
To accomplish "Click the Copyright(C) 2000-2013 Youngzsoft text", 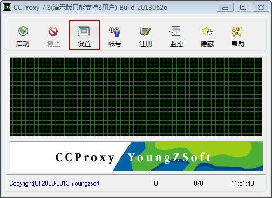I will click(x=55, y=183).
